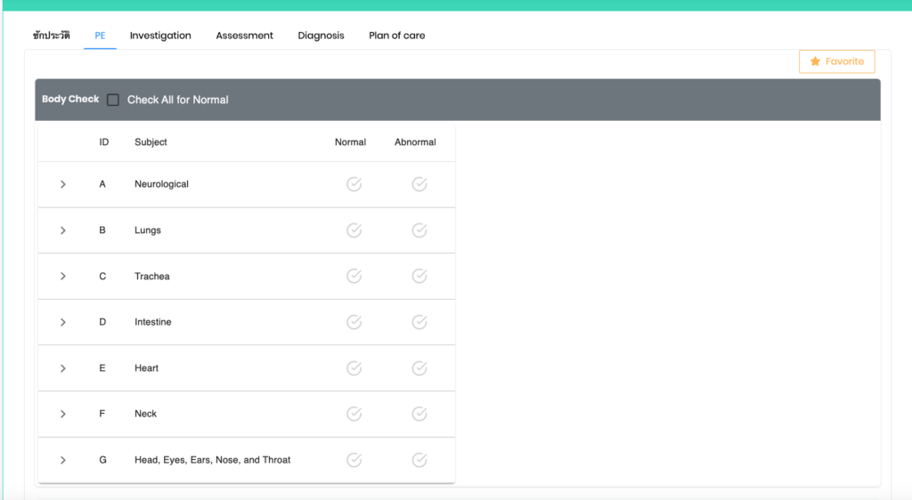Mark Neck as Abnormal

click(419, 414)
